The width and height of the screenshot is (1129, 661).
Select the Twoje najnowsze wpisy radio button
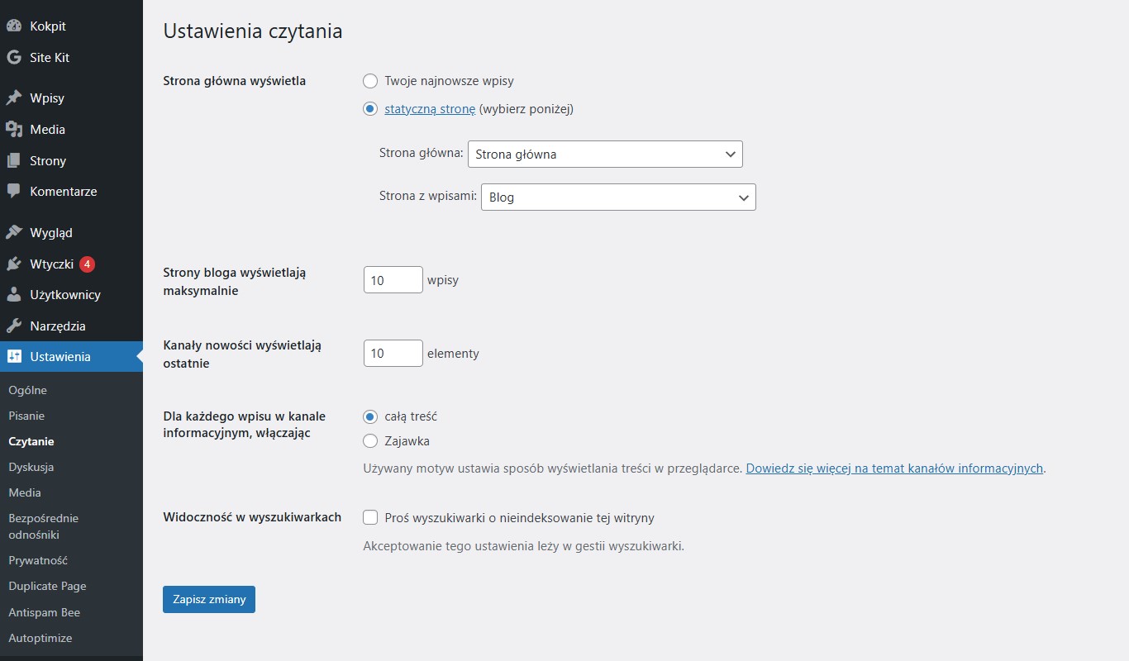click(x=369, y=81)
